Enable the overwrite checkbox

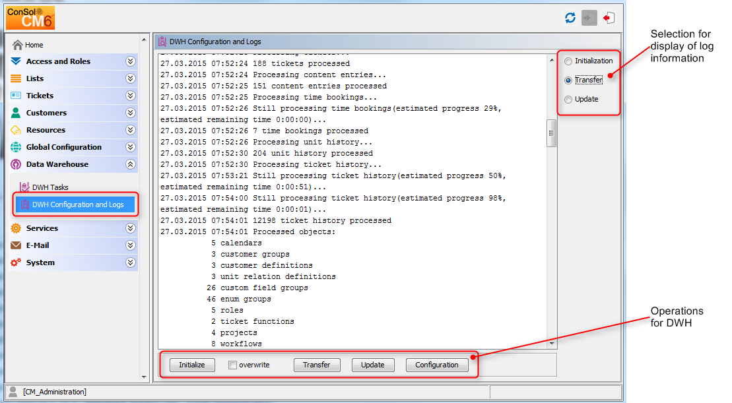click(x=232, y=364)
